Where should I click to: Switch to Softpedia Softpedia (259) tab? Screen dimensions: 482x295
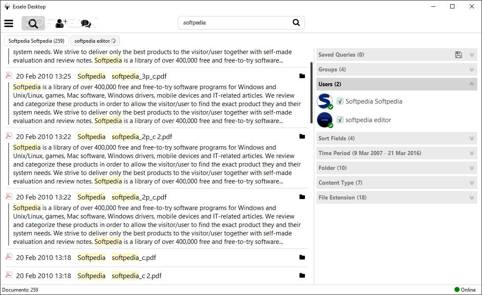[x=36, y=41]
